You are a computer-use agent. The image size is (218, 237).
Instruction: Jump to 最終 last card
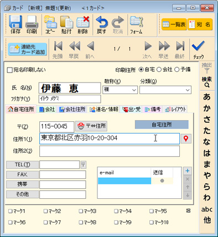pos(180,50)
